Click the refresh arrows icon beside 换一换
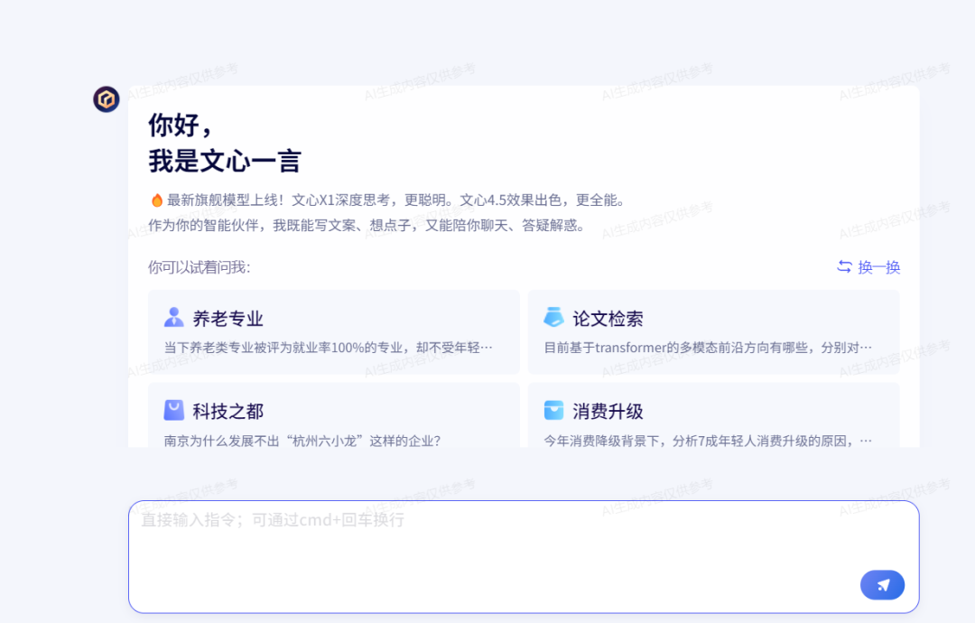The height and width of the screenshot is (623, 975). click(844, 266)
